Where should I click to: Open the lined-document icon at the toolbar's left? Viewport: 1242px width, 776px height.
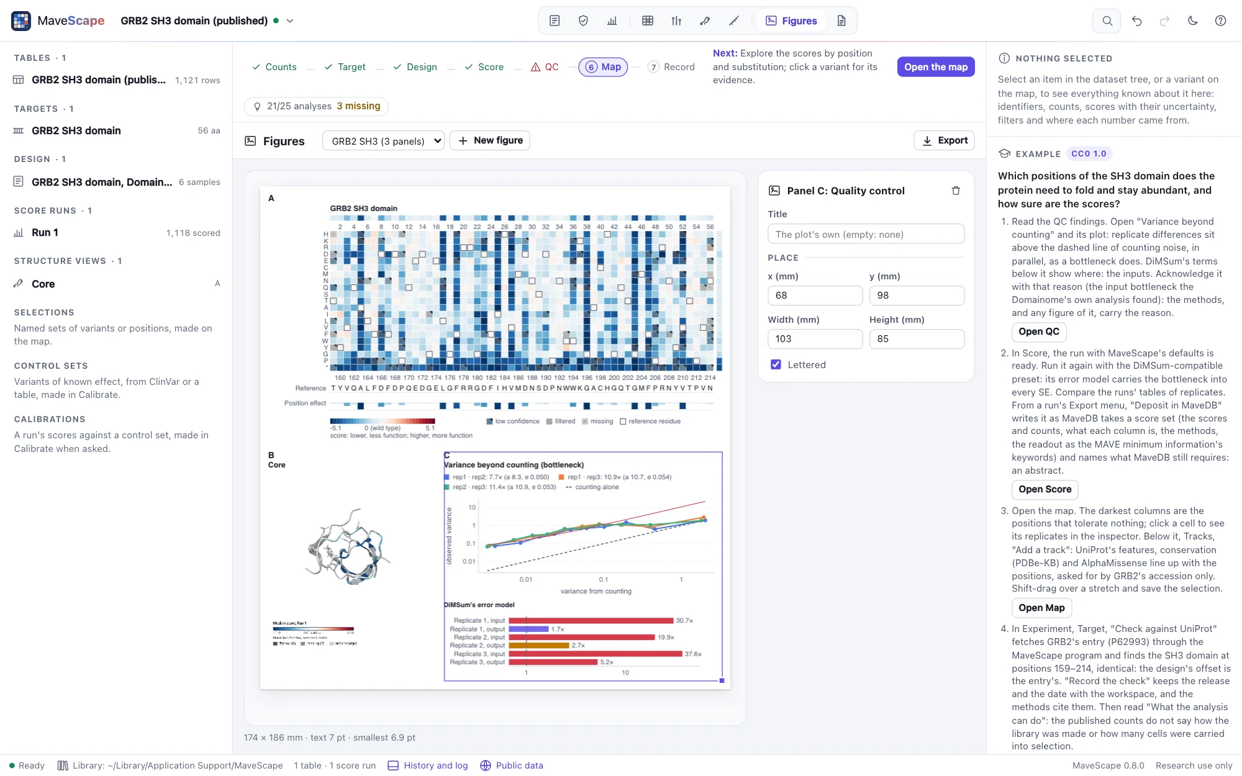click(x=555, y=20)
